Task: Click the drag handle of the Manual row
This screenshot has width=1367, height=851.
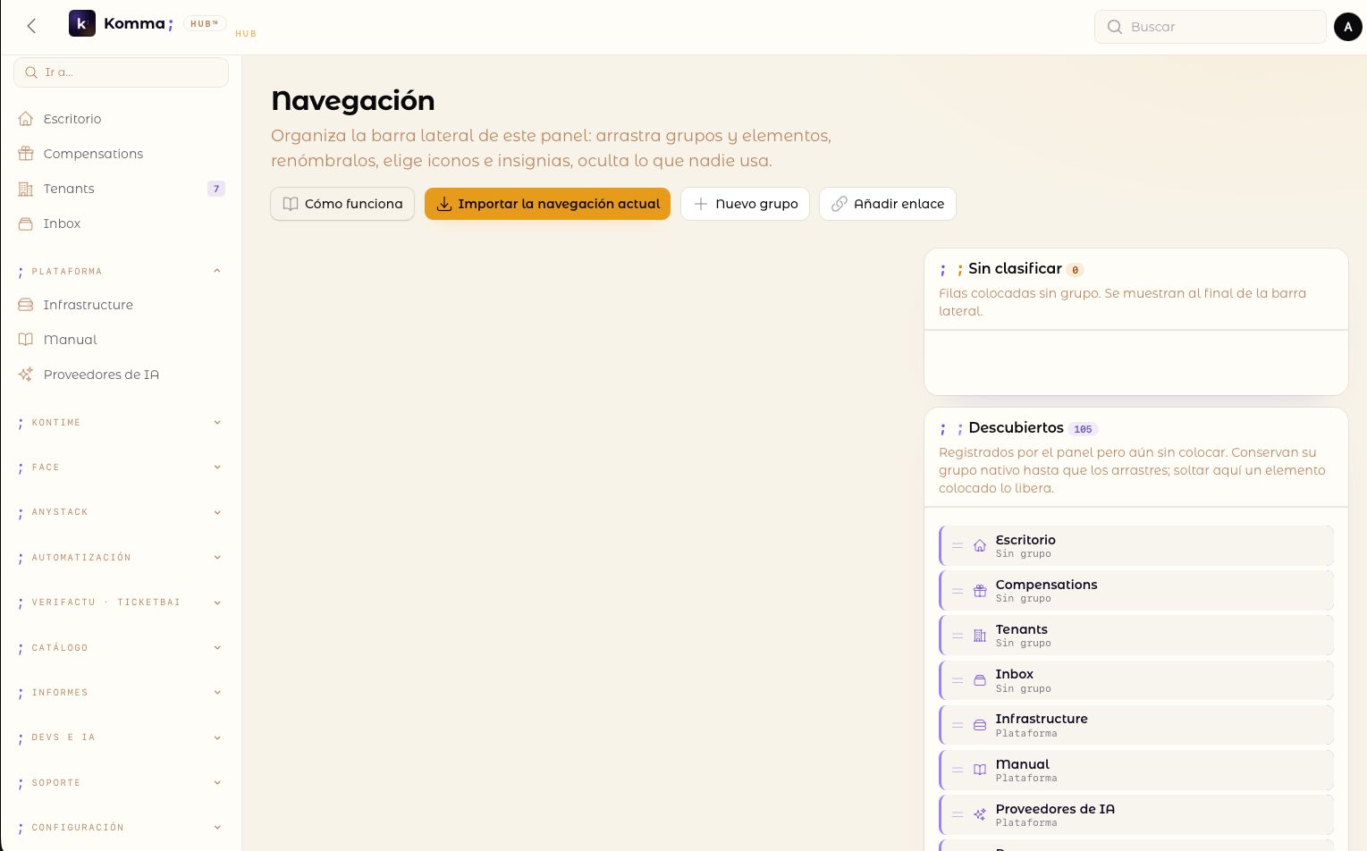Action: tap(958, 770)
